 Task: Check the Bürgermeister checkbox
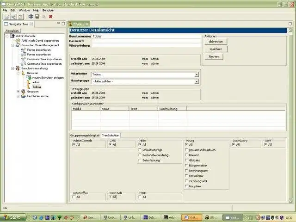tap(186, 166)
